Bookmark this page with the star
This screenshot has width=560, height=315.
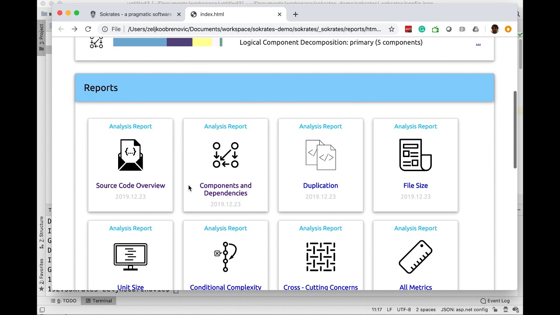coord(392,29)
